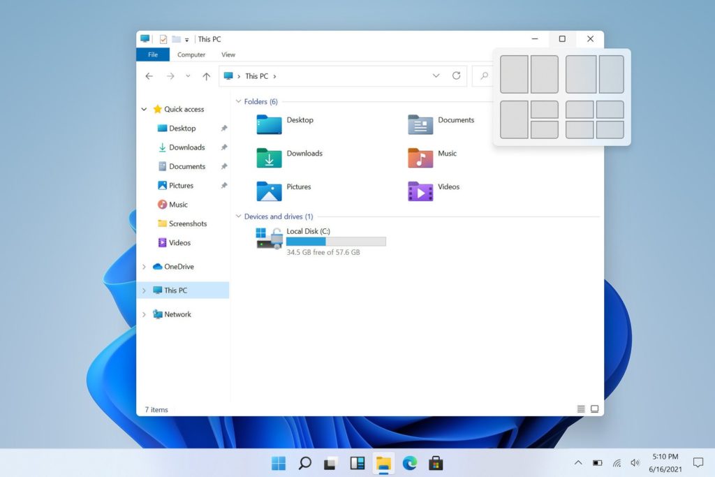This screenshot has width=715, height=477.
Task: Select Screenshots in the navigation pane
Action: [187, 224]
